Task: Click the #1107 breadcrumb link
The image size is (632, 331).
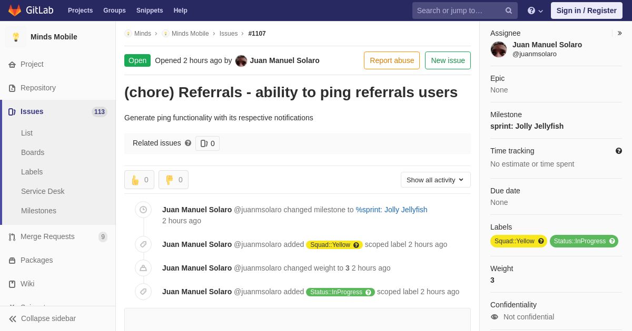Action: [x=257, y=34]
